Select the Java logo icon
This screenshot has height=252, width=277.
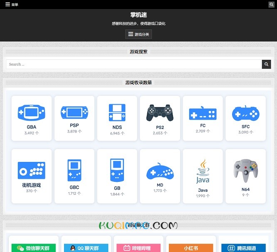(x=203, y=171)
